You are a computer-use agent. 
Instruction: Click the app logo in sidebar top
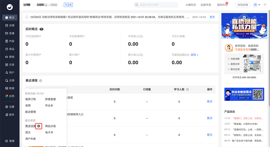10,7
